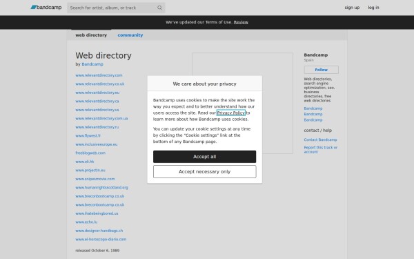Open the sign up link

tap(352, 8)
